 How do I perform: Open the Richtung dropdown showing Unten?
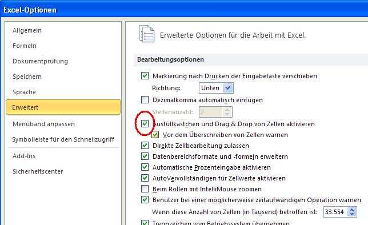click(x=216, y=88)
